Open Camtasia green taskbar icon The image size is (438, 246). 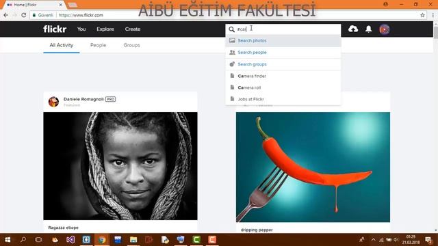click(x=196, y=240)
